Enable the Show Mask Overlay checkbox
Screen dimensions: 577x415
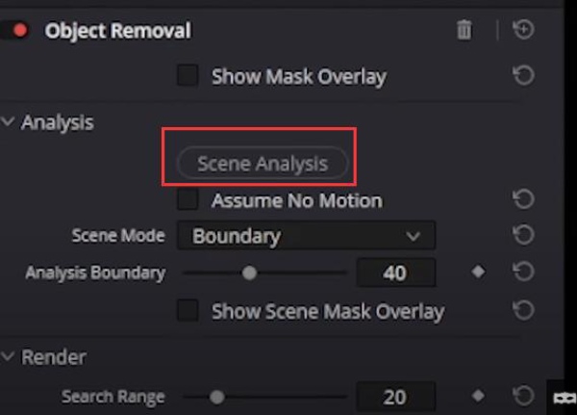pyautogui.click(x=188, y=75)
